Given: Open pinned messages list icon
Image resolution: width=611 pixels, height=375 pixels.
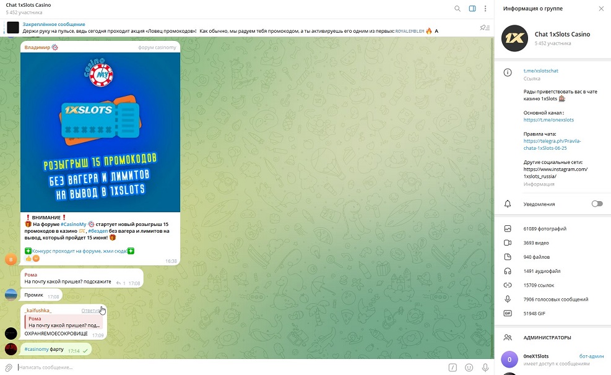Looking at the screenshot, I should tap(485, 28).
